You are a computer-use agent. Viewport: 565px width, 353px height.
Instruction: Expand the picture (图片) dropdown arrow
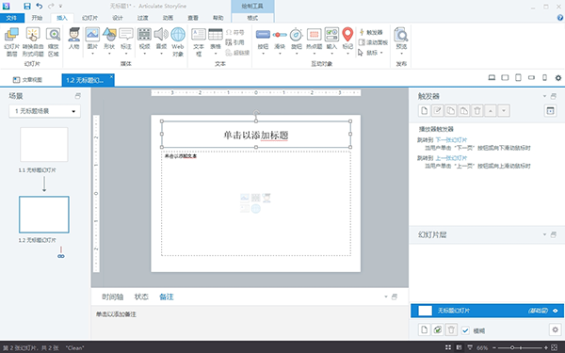click(92, 54)
